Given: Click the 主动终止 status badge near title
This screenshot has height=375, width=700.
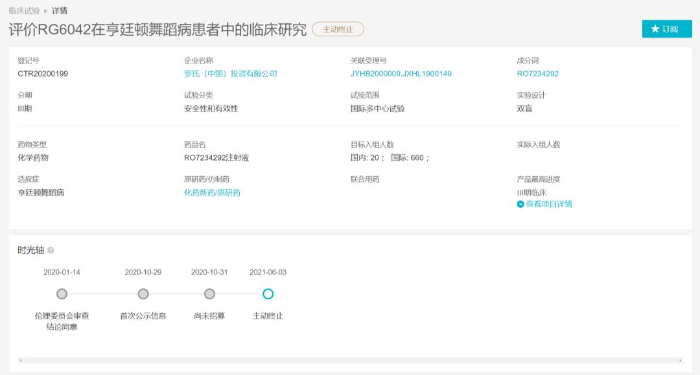Looking at the screenshot, I should 338,29.
